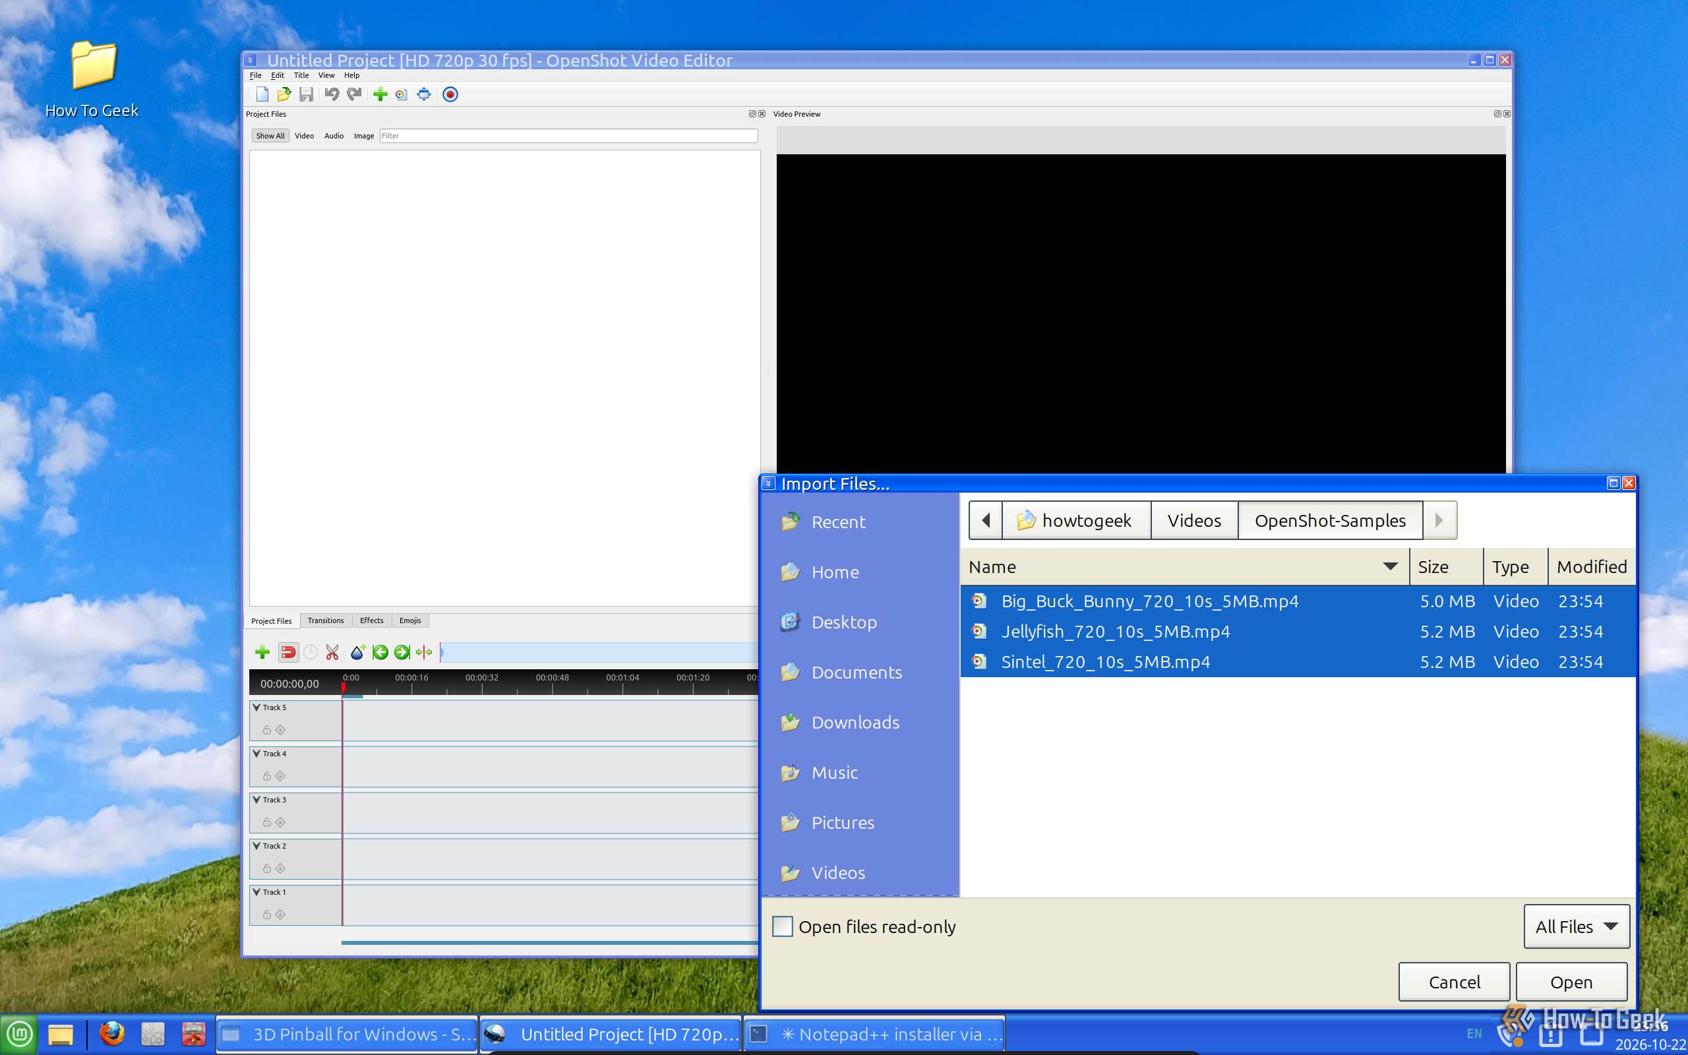Click the Fullscreen toolbar icon
Viewport: 1688px width, 1055px height.
[424, 94]
